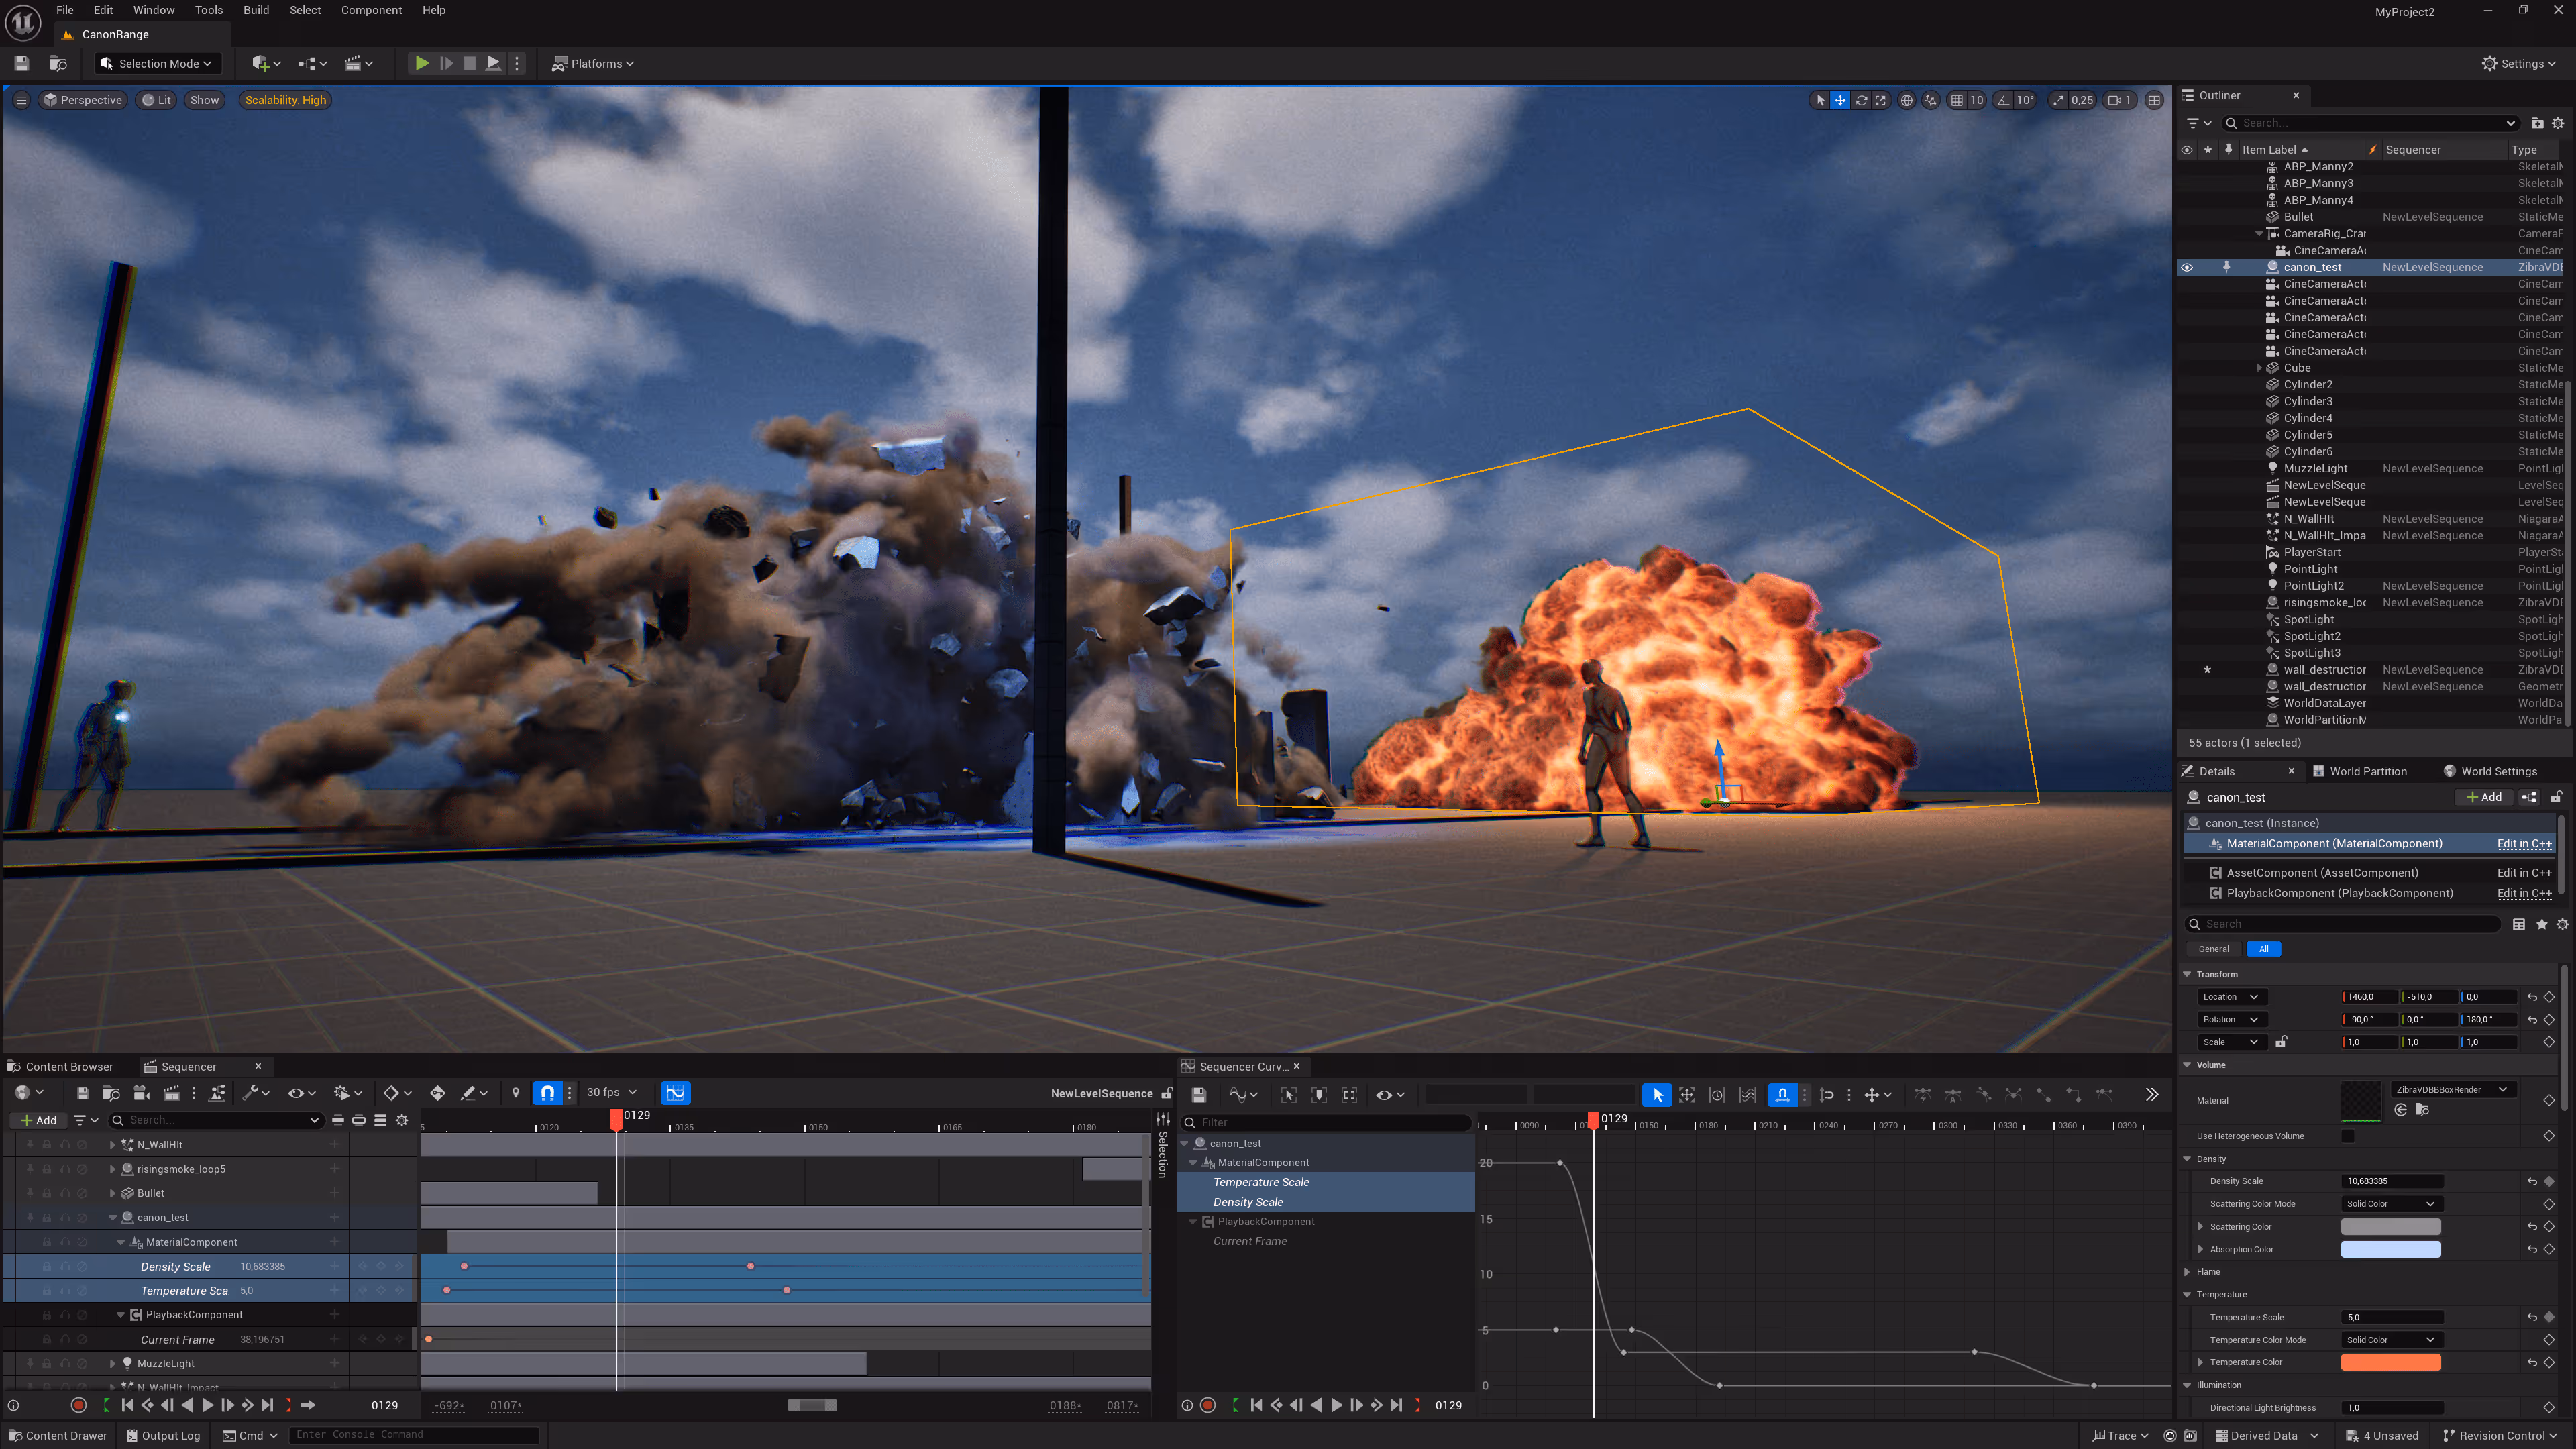Click the Sequencer Add track button
Screen dimensions: 2576x1449
click(39, 1120)
